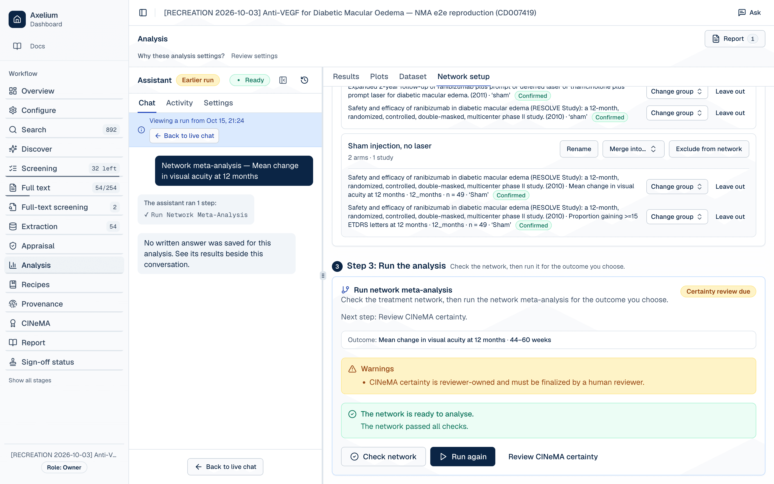Open the Ask chat button

pos(749,13)
